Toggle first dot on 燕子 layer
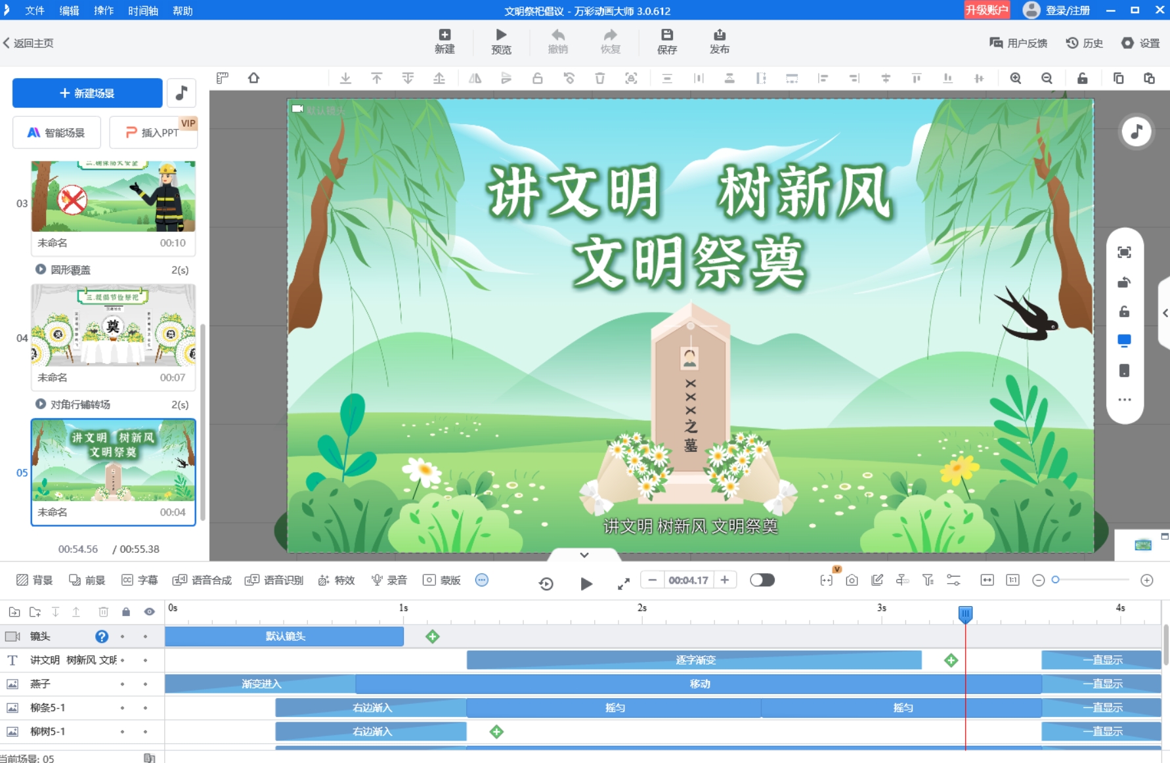1170x763 pixels. pos(122,684)
